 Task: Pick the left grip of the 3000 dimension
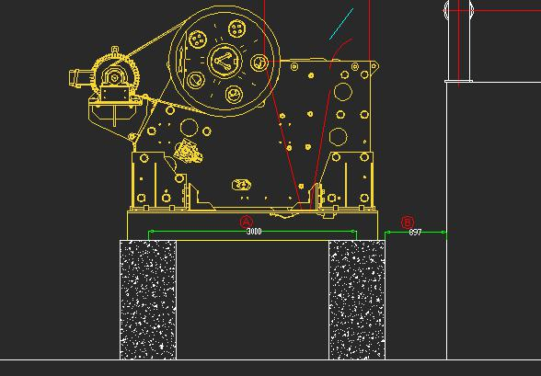tap(153, 232)
